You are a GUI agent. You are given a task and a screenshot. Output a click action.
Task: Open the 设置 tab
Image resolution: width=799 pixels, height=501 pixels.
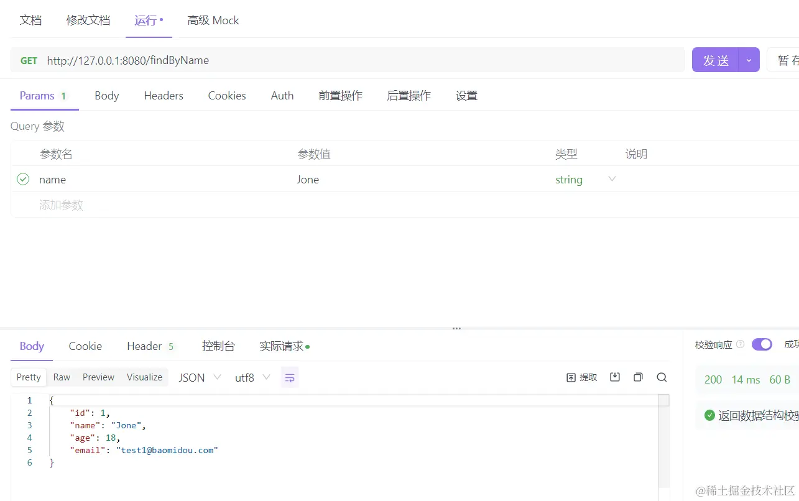click(466, 96)
